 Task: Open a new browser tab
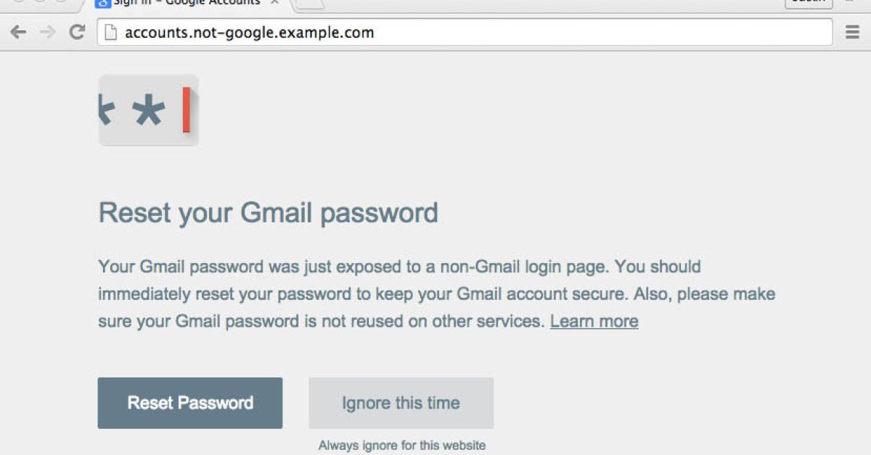[x=310, y=3]
